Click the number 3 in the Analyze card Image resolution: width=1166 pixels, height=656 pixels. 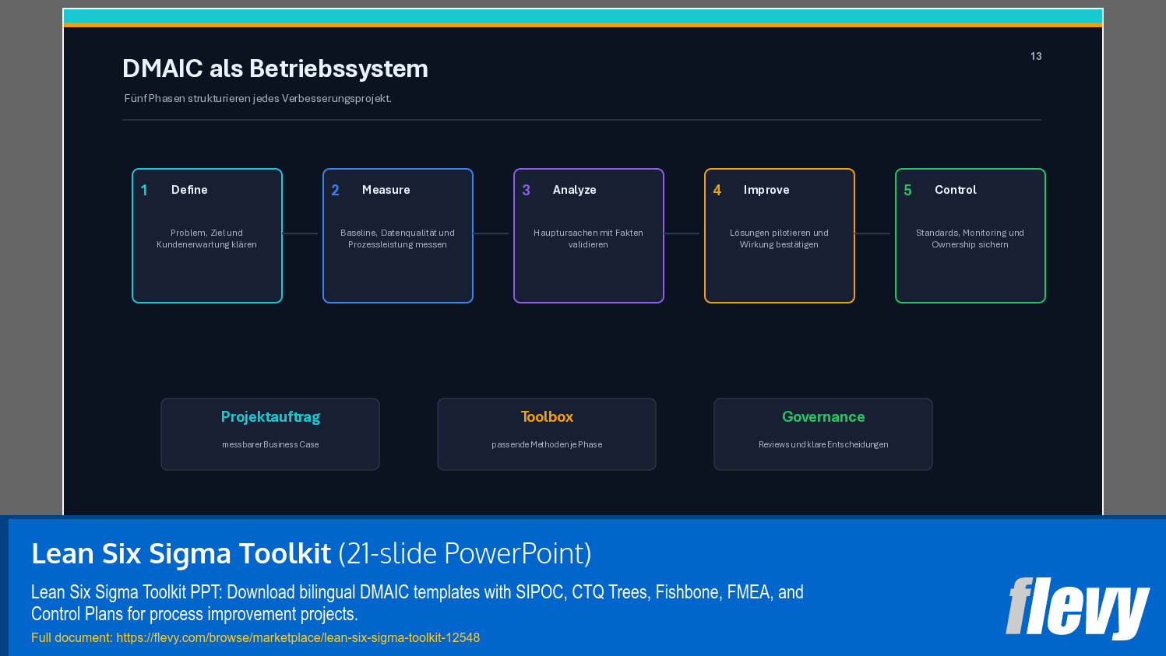pos(526,190)
